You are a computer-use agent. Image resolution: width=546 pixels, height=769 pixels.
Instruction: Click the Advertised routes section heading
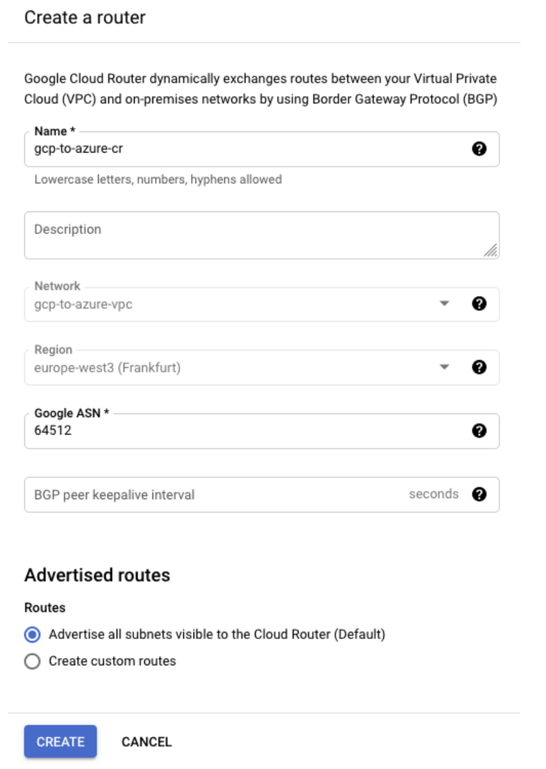click(97, 575)
